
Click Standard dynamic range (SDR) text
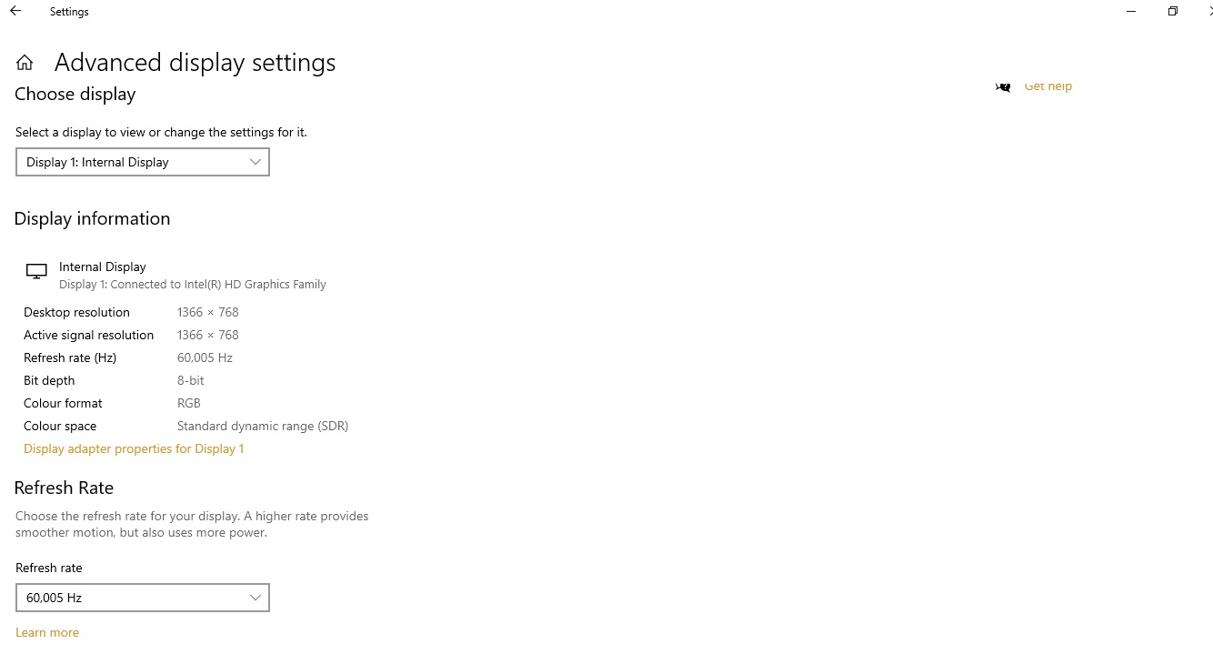[263, 426]
